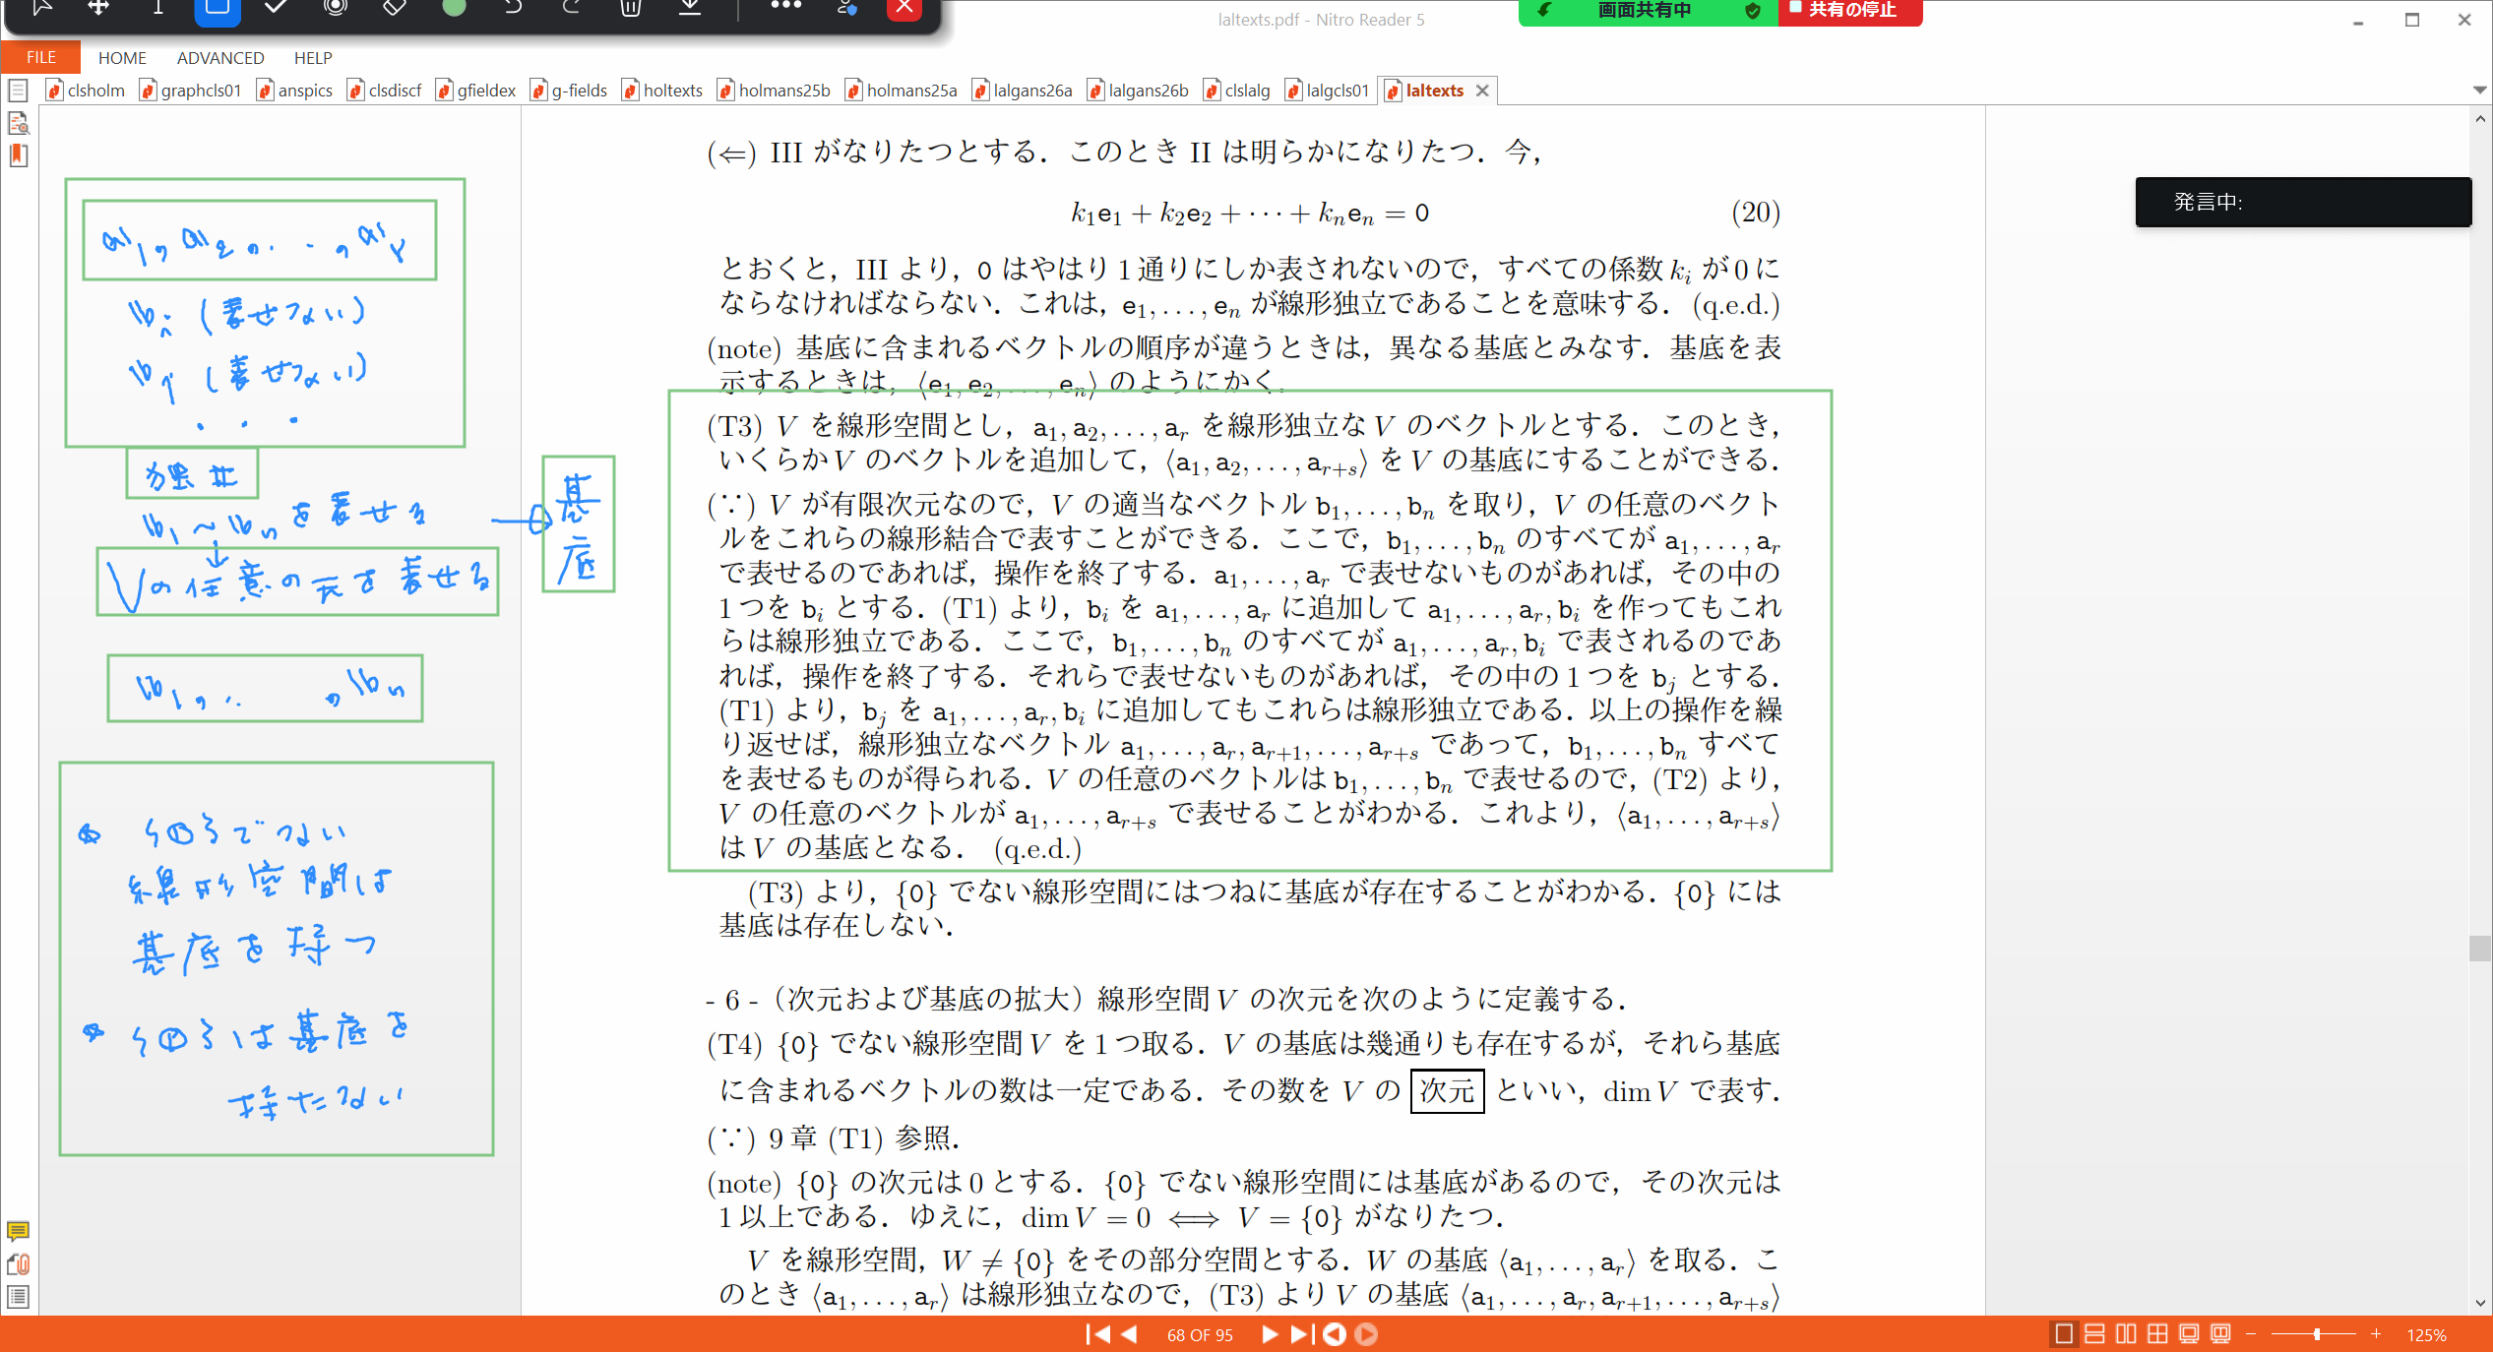
Task: Enable facing continuous view mode
Action: pos(2157,1334)
